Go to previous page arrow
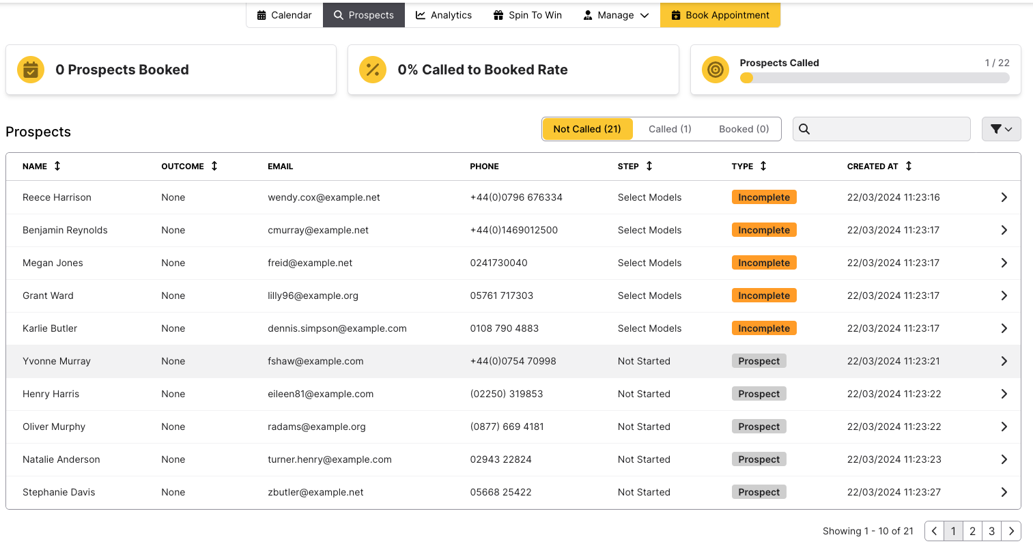Screen dimensions: 1033x546 [935, 531]
